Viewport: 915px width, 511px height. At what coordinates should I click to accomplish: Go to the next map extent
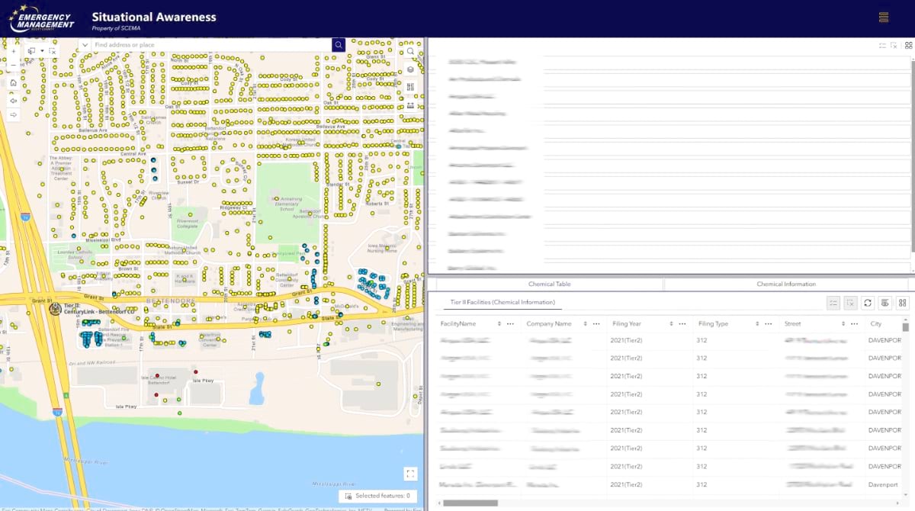[13, 114]
